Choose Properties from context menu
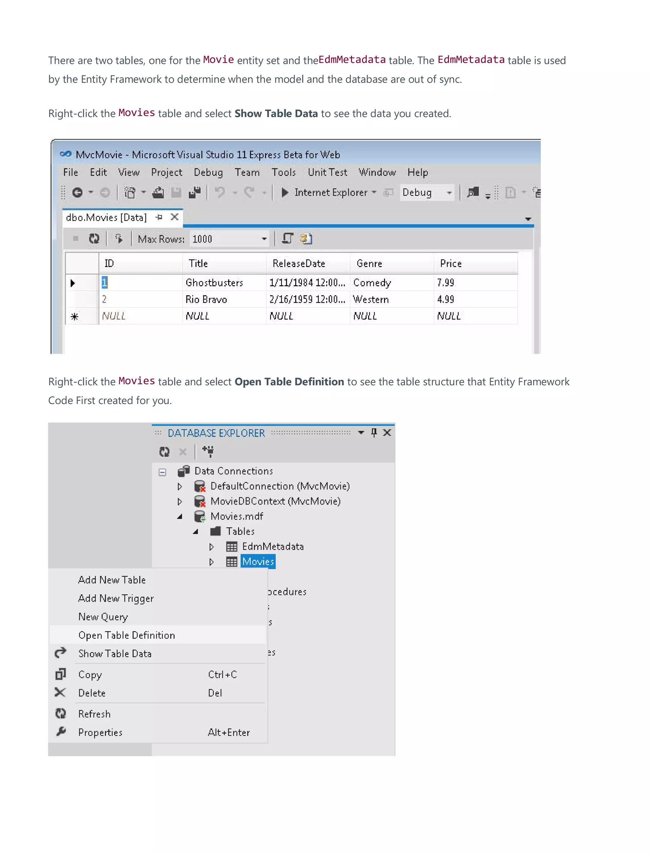Viewport: 651px width, 852px height. coord(158,733)
